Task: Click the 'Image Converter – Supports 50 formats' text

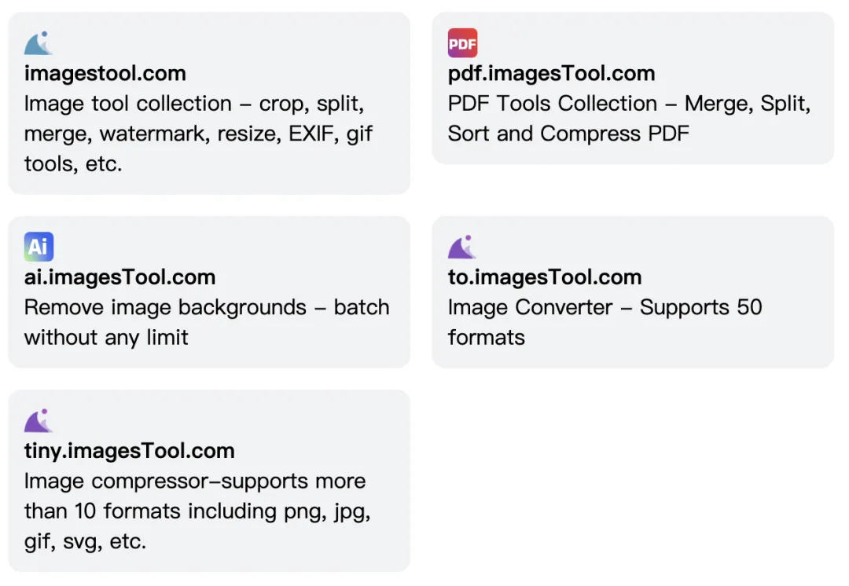Action: (x=605, y=323)
